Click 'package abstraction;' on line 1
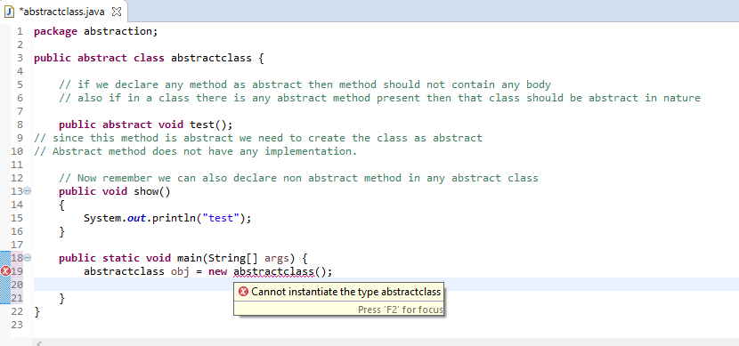The height and width of the screenshot is (346, 739). pos(96,31)
